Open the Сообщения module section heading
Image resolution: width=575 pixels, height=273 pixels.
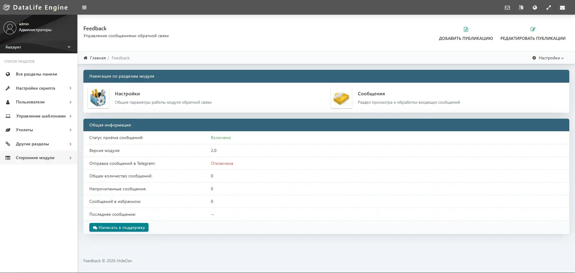(x=371, y=94)
